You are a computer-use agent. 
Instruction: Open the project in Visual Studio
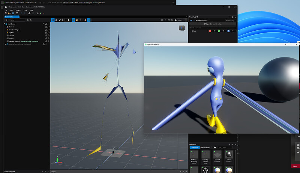click(x=29, y=13)
